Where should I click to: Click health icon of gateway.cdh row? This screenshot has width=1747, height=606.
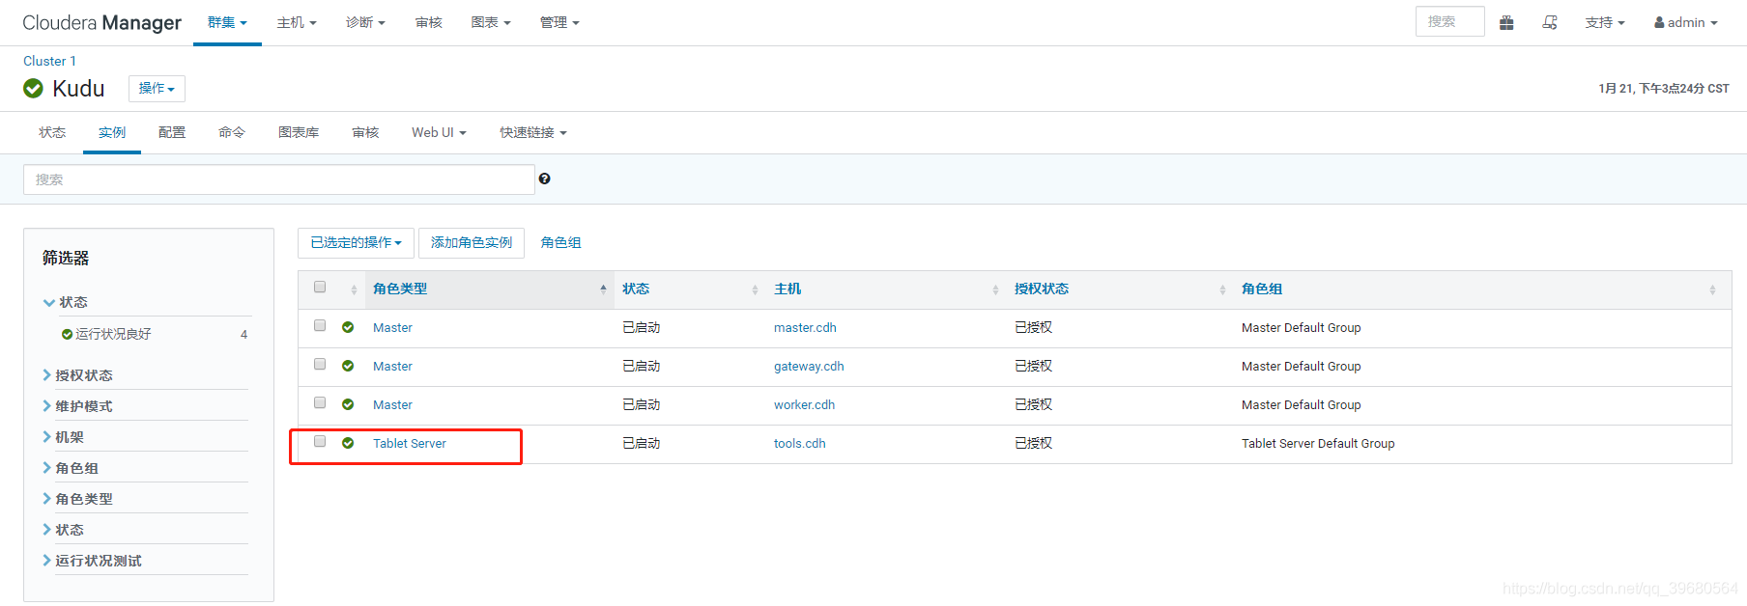point(348,366)
